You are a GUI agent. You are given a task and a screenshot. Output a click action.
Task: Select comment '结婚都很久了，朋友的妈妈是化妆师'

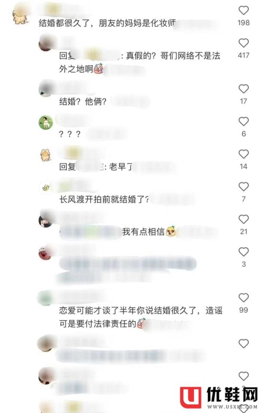(x=107, y=23)
